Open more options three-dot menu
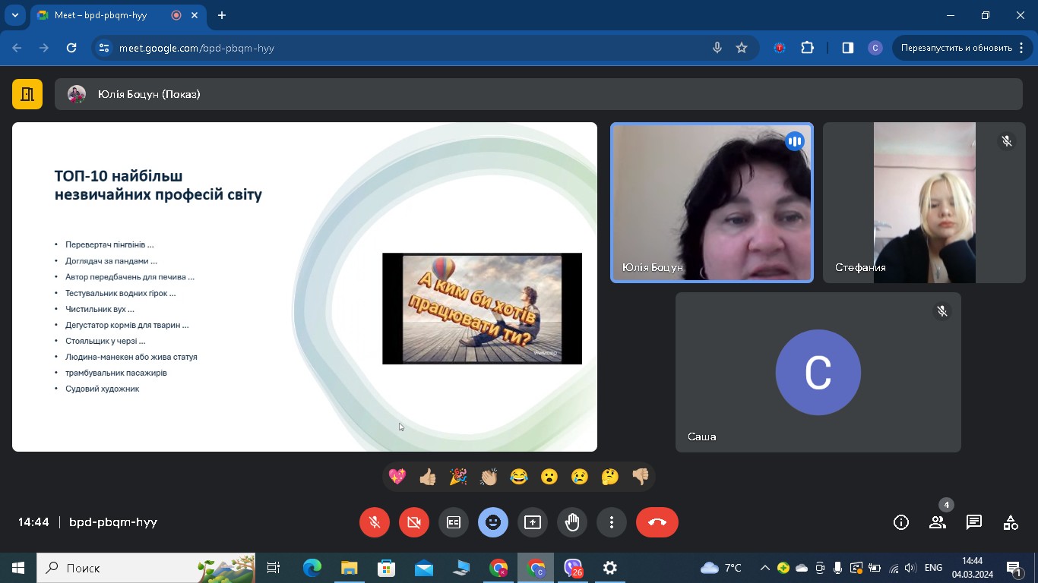 [x=612, y=522]
